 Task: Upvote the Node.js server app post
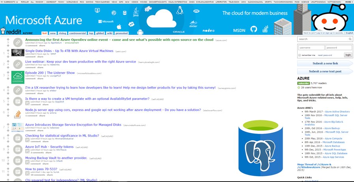click(8, 110)
